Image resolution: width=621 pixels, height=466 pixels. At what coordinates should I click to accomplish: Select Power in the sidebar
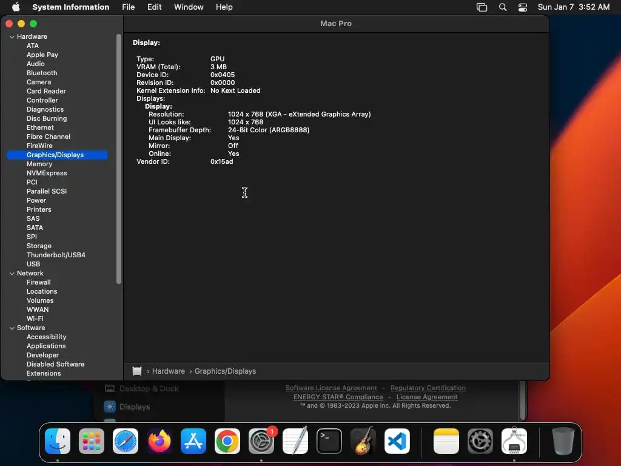[x=36, y=200]
